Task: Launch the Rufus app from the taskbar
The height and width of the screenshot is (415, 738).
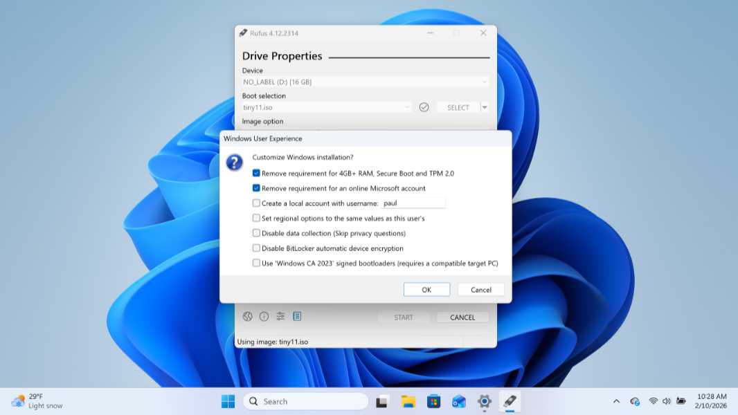Action: coord(510,401)
